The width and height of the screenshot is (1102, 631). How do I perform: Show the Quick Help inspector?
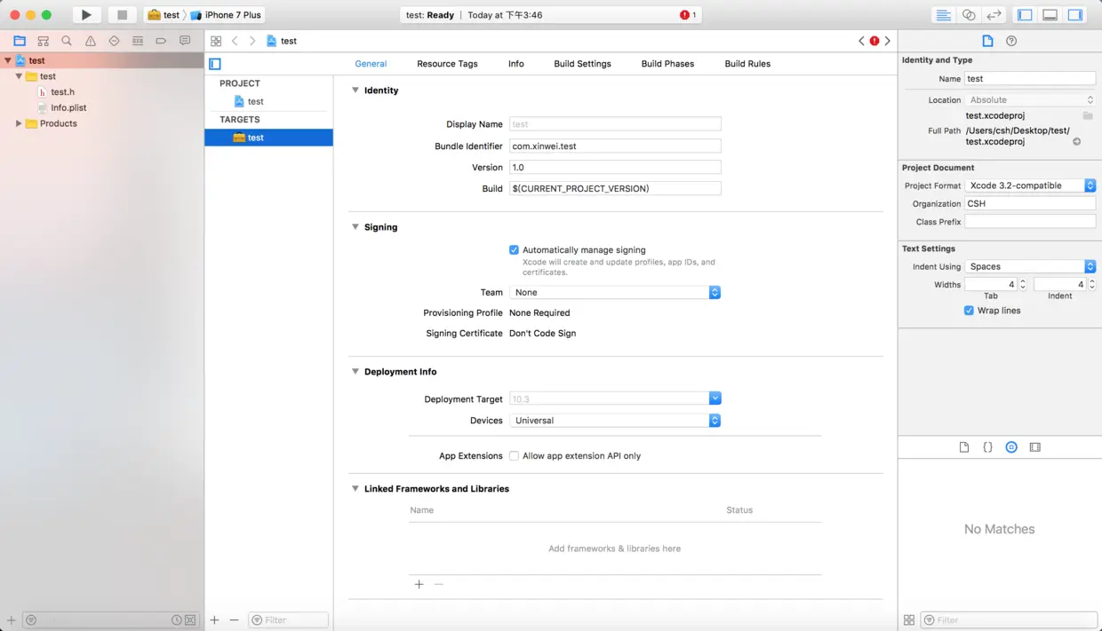point(1011,41)
